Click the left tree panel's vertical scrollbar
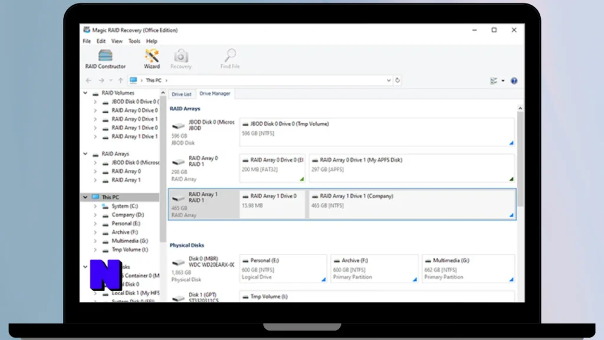This screenshot has width=604, height=340. 163,169
